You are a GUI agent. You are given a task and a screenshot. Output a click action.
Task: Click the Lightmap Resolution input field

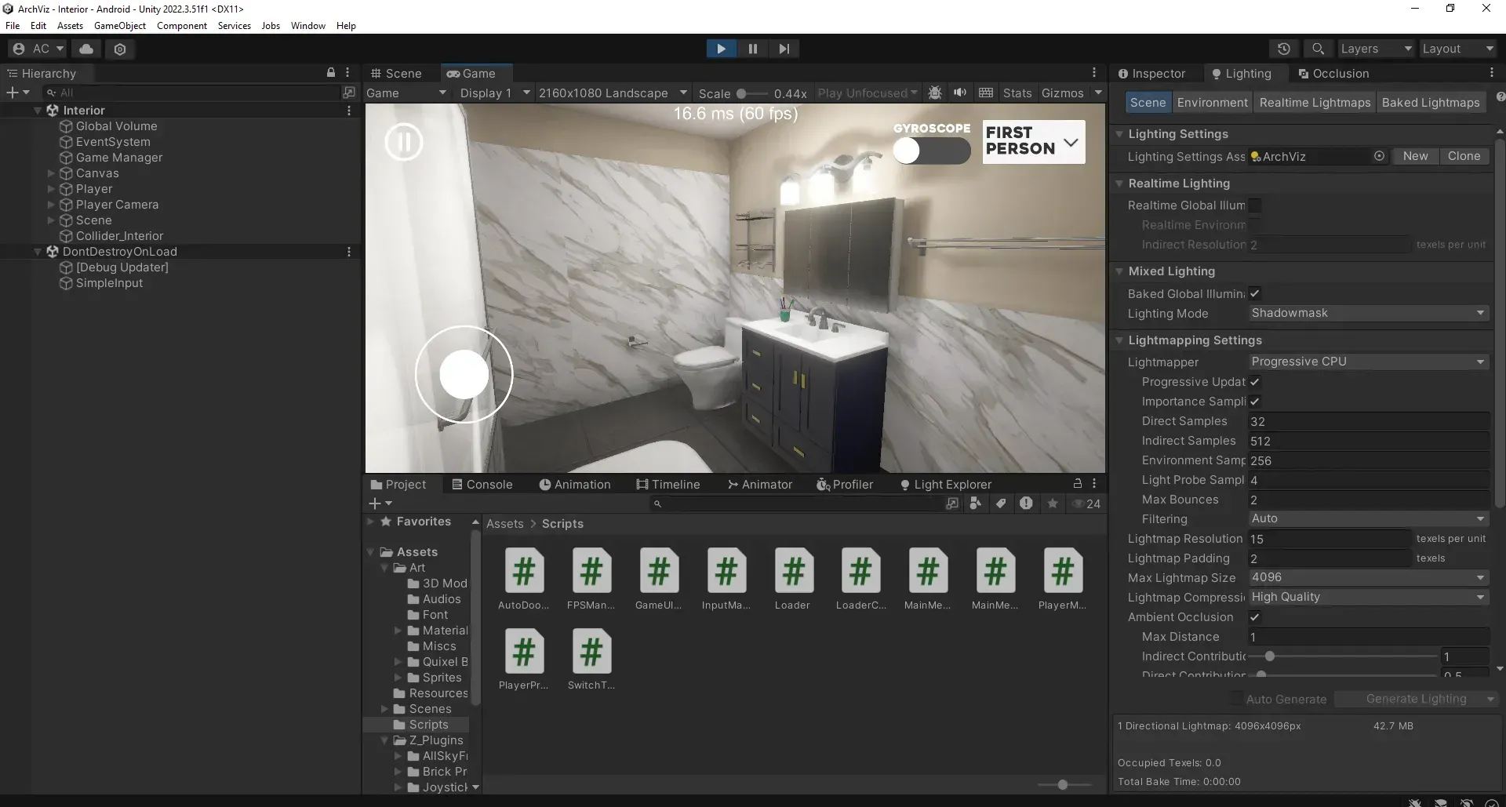pos(1330,539)
